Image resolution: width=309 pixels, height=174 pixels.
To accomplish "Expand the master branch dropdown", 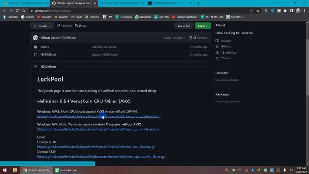I will (x=42, y=26).
